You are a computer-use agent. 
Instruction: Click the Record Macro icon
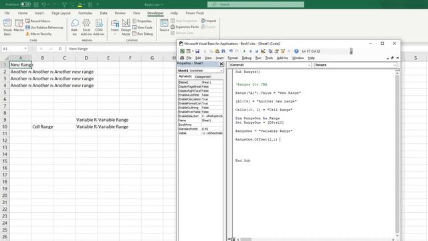27,21
